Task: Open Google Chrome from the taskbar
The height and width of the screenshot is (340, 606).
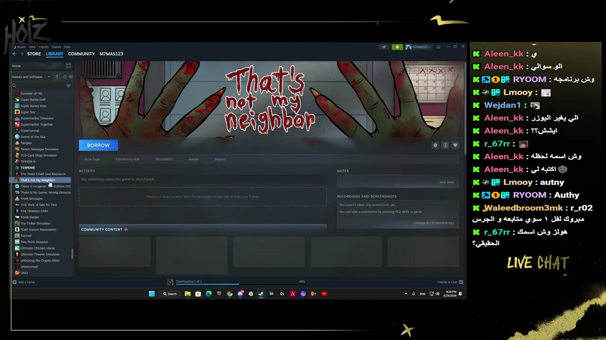Action: coord(230,294)
